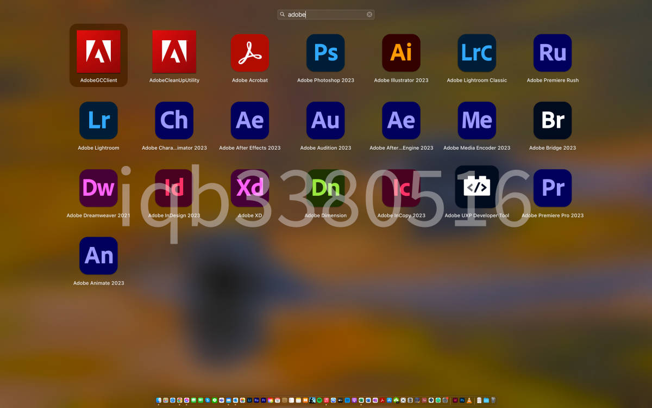Open Adobe Acrobat
The height and width of the screenshot is (408, 652).
[249, 53]
